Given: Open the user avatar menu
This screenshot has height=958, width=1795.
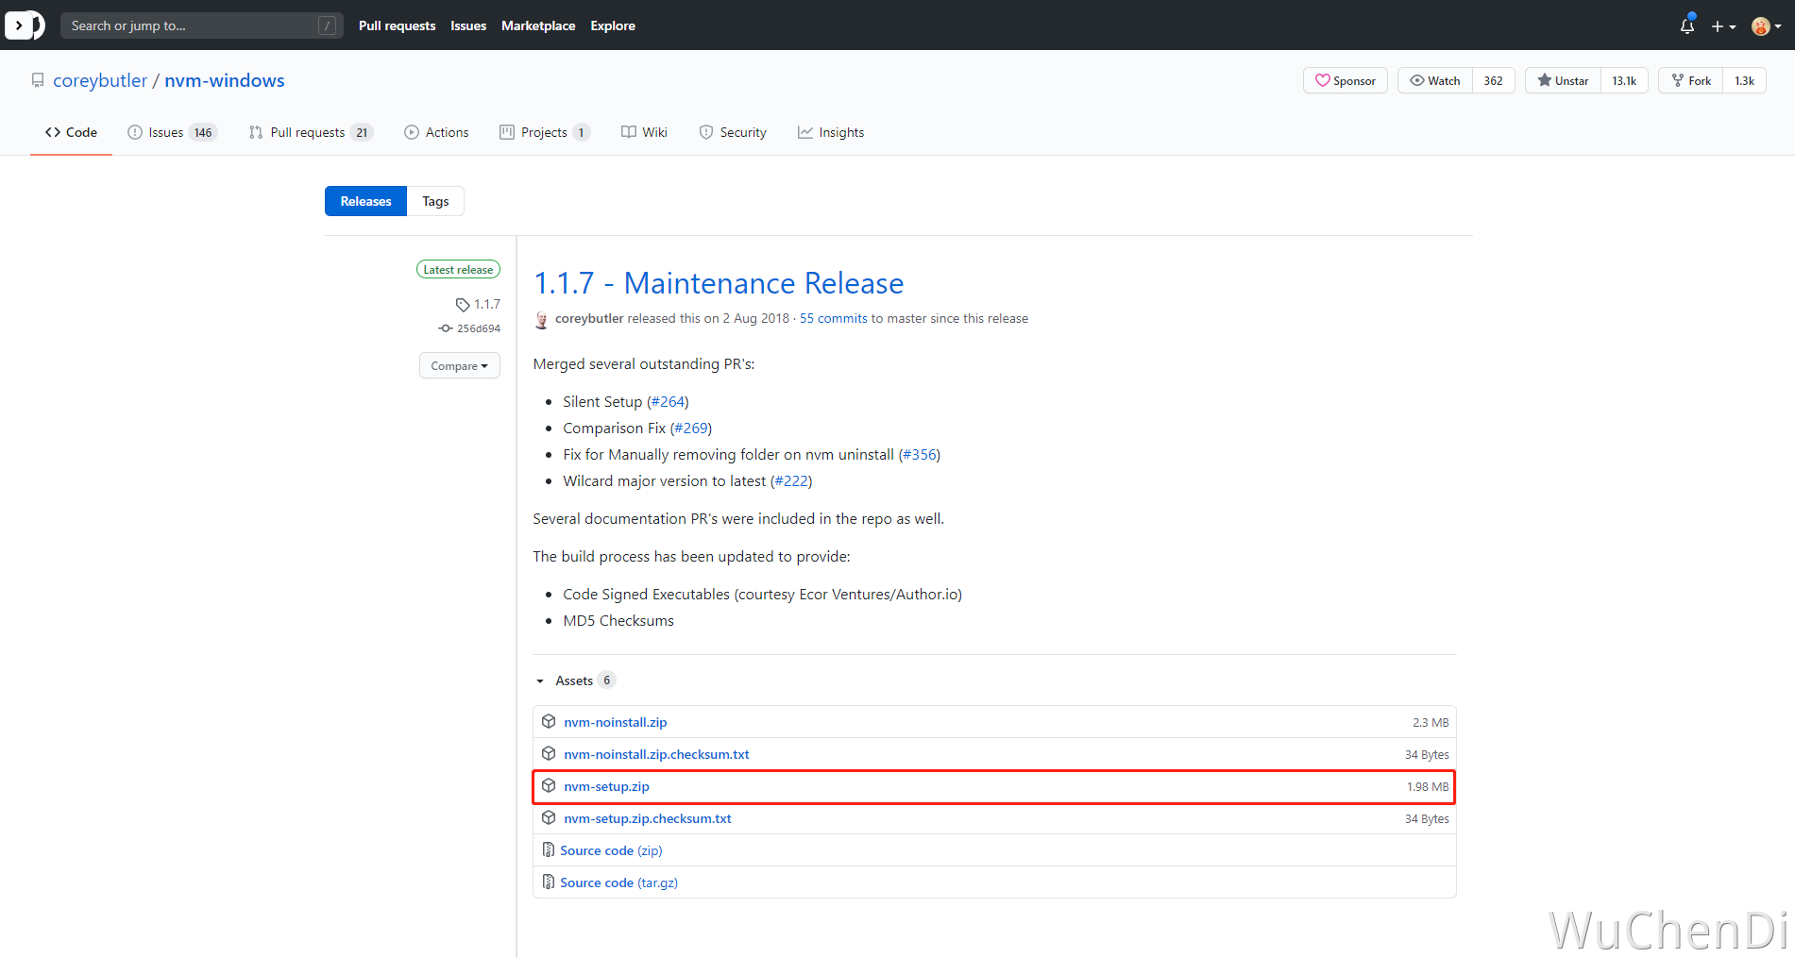Looking at the screenshot, I should tap(1766, 26).
